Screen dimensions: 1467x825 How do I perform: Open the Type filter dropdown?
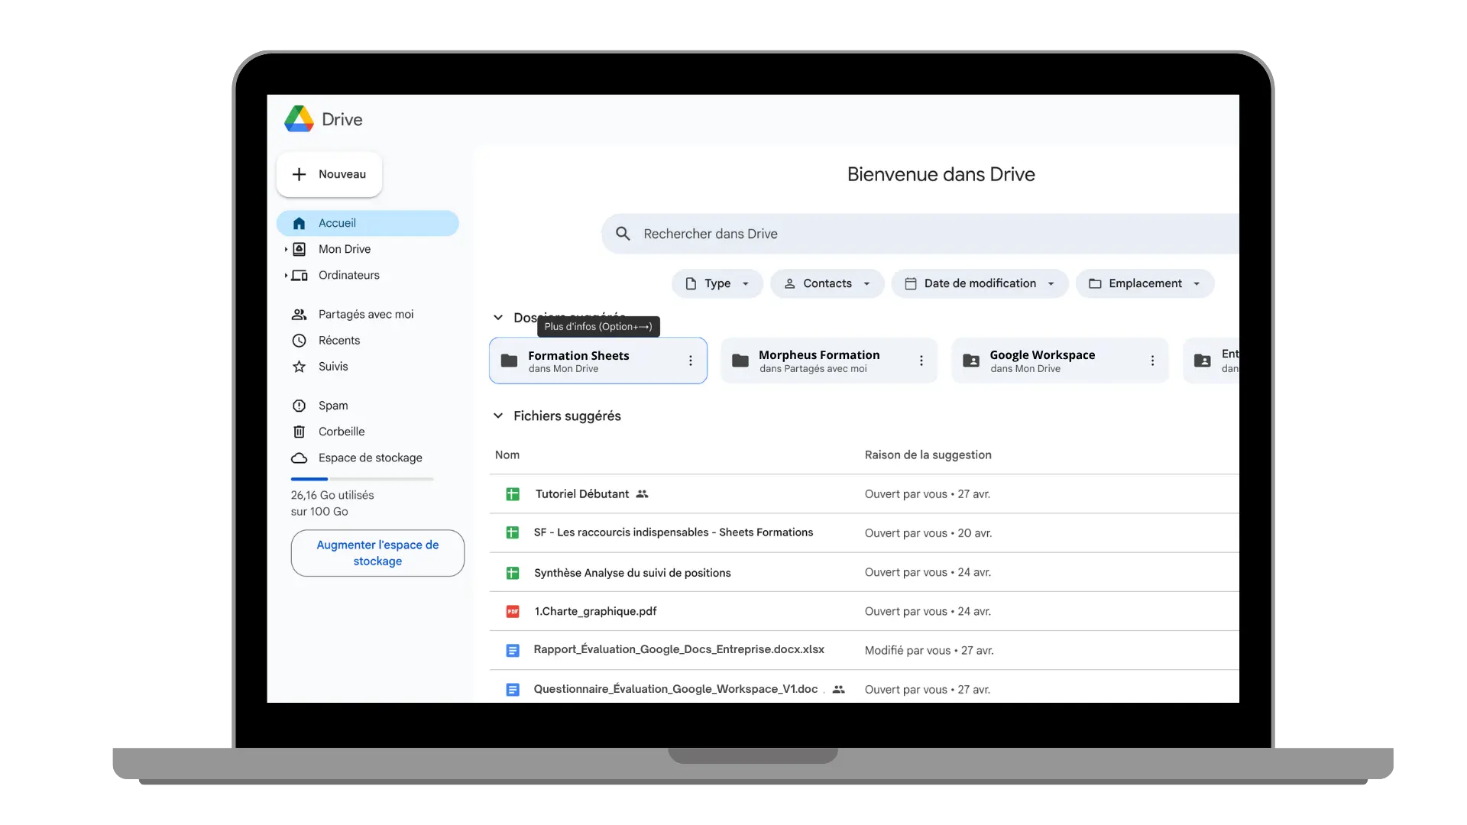click(717, 283)
